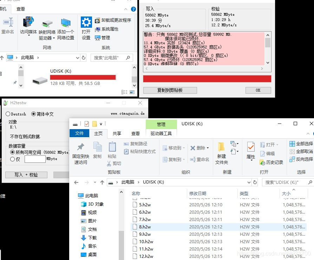Image resolution: width=314 pixels, height=260 pixels.
Task: Click the results log vertical scrollbar
Action: (x=268, y=49)
